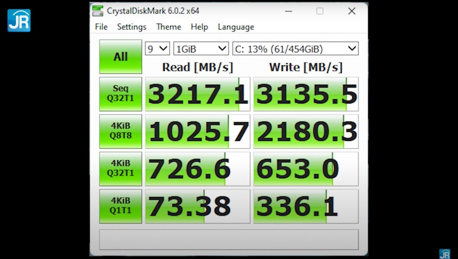Minimize the CrystalDiskMark window
This screenshot has width=458, height=259.
pyautogui.click(x=289, y=11)
